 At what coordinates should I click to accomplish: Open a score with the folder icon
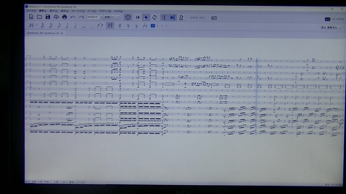click(39, 17)
